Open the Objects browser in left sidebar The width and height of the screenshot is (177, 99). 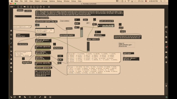pyautogui.click(x=11, y=31)
